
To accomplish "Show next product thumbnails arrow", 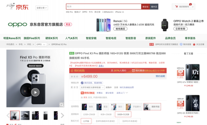I will [x=62, y=116].
